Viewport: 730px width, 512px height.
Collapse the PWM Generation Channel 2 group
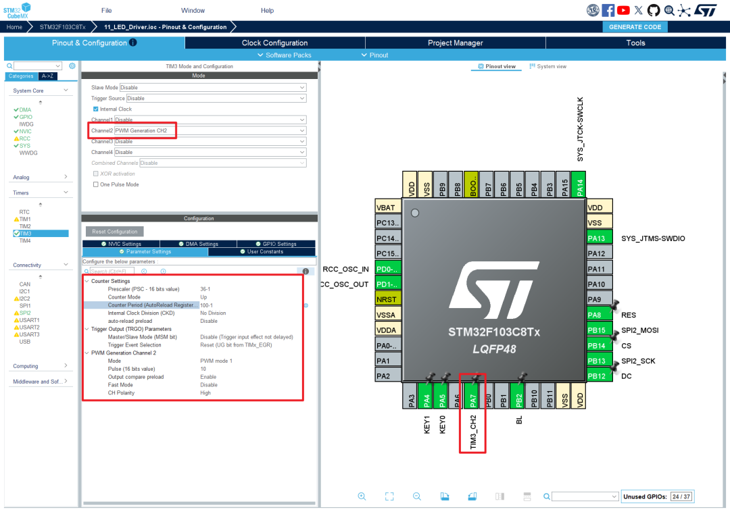(x=87, y=353)
